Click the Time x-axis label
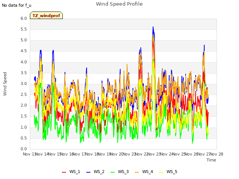 [x=211, y=160]
